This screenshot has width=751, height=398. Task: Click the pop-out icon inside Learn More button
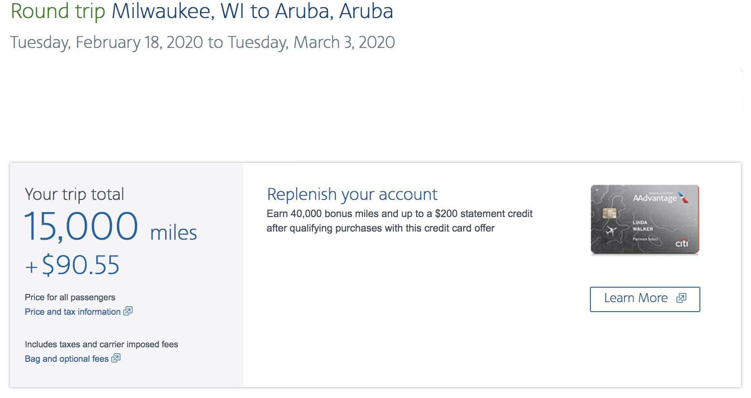pyautogui.click(x=681, y=298)
